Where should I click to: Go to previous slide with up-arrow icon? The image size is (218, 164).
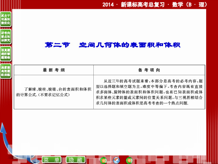pos(103,160)
